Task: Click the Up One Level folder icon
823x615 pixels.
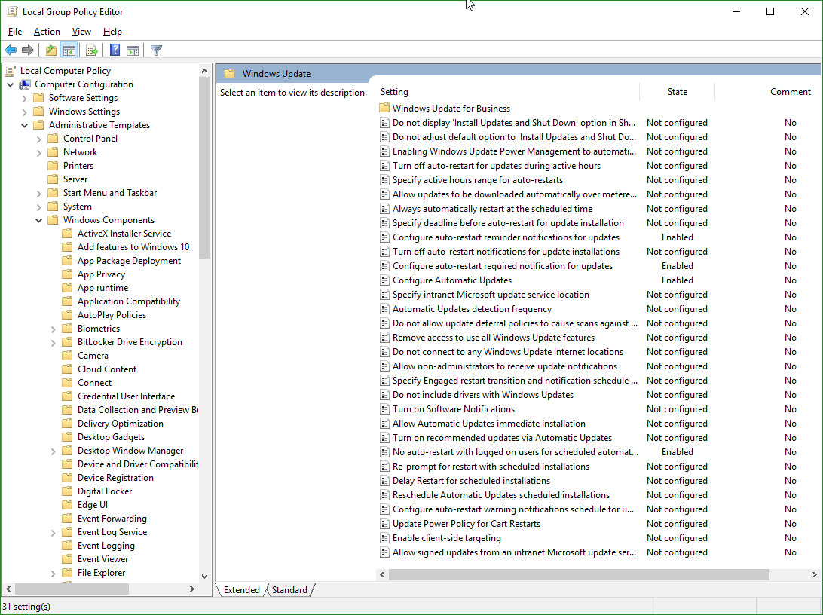Action: tap(51, 50)
